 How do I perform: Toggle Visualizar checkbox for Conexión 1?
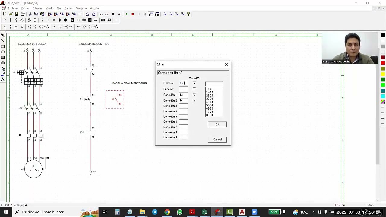click(194, 95)
